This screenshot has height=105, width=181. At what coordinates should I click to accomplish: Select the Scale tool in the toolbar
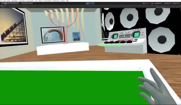tap(12, 3)
